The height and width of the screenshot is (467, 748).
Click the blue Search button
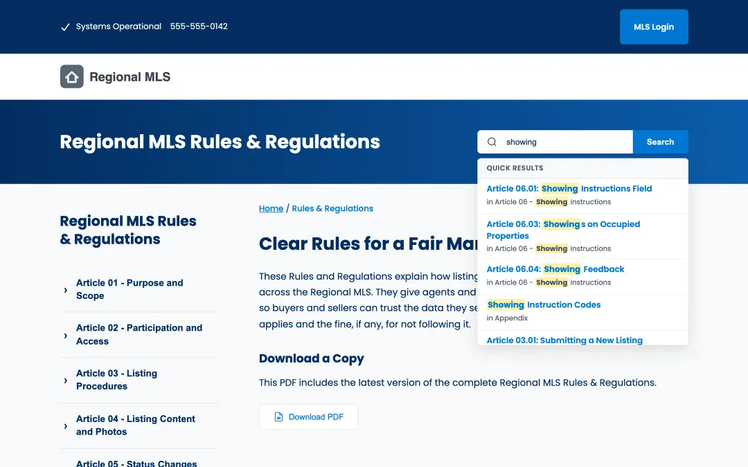660,142
